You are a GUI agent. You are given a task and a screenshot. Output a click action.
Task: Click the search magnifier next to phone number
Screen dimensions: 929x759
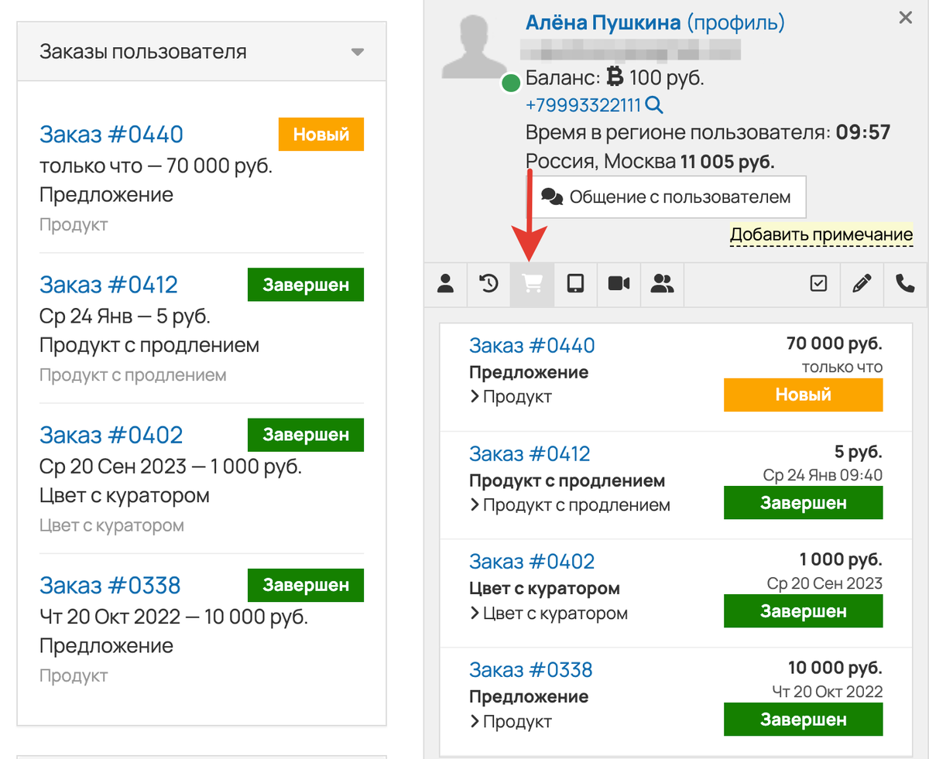point(654,105)
